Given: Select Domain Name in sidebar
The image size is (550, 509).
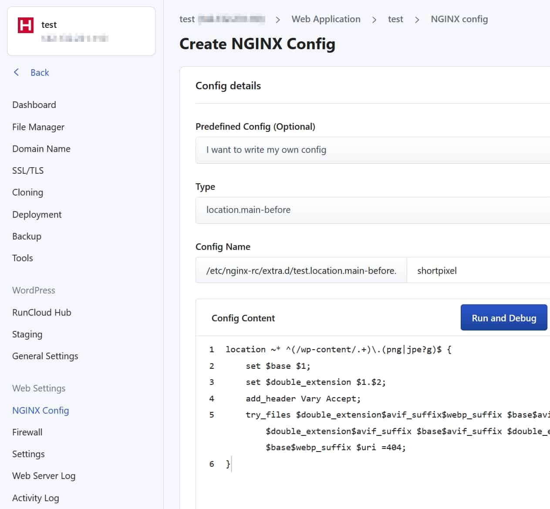Looking at the screenshot, I should click(x=41, y=149).
